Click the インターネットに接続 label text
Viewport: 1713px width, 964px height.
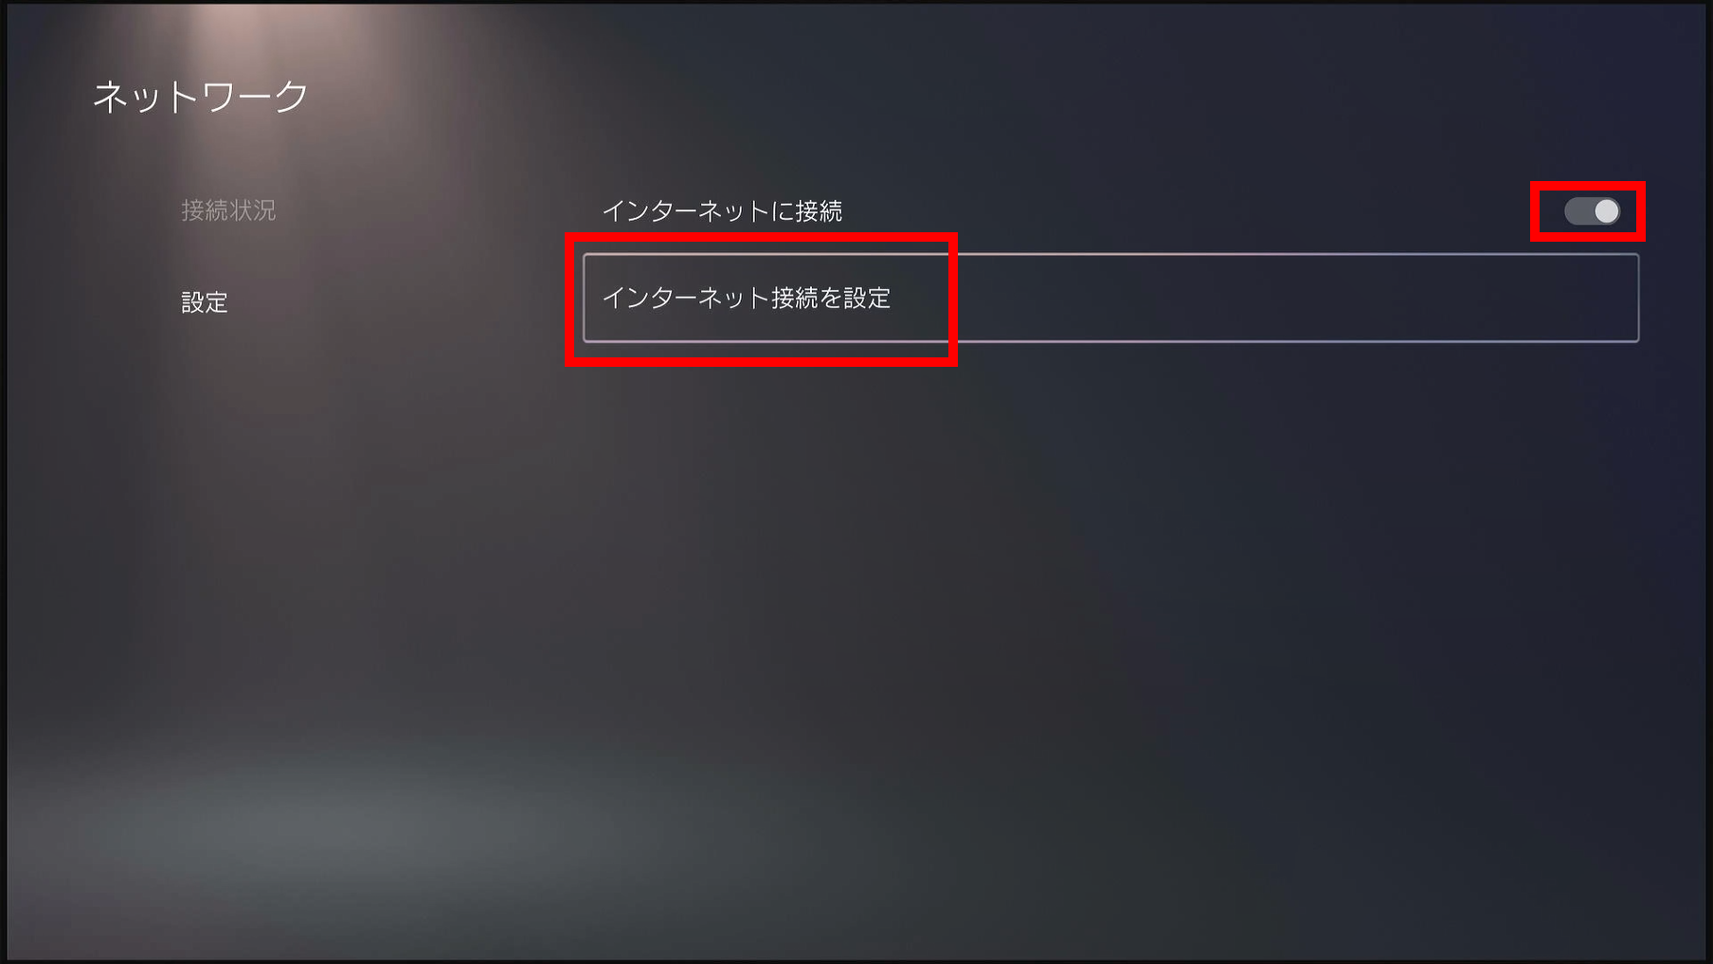[x=722, y=210]
